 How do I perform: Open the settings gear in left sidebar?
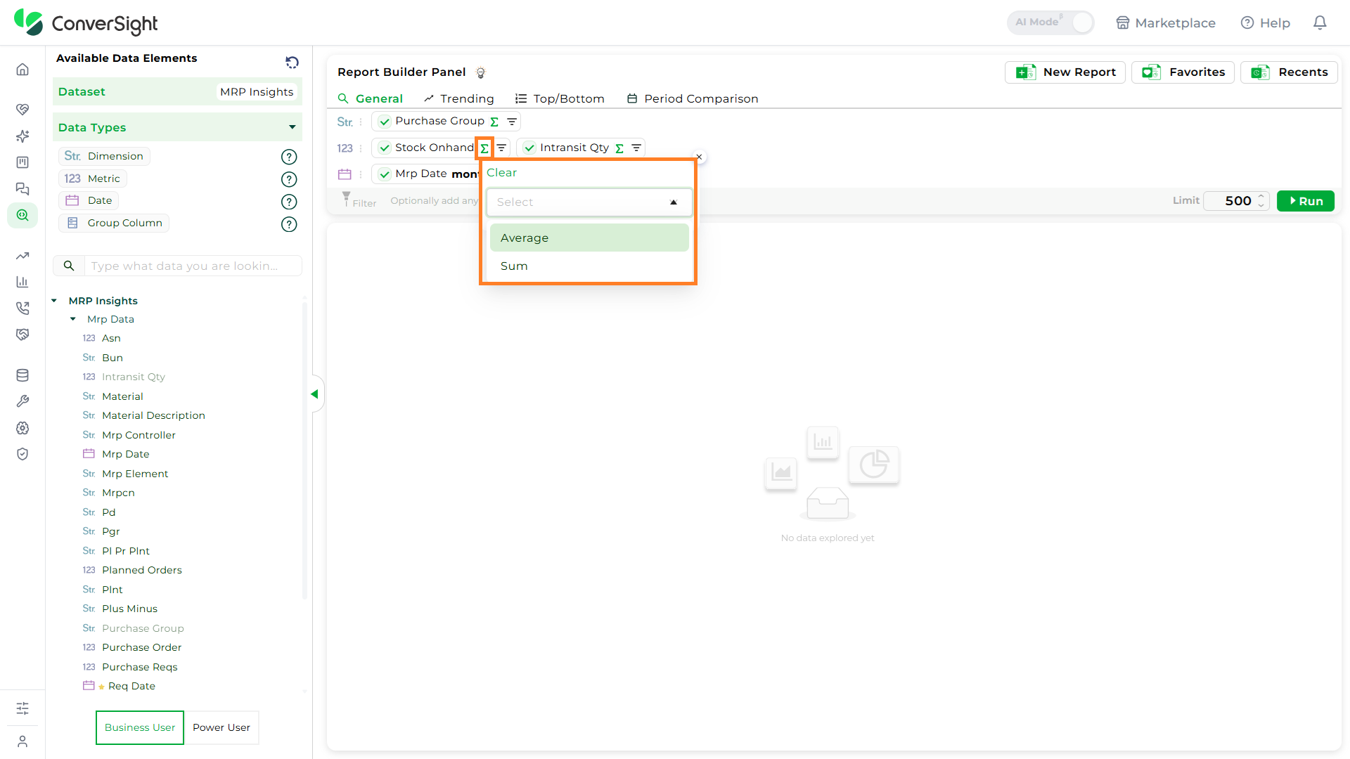(22, 428)
